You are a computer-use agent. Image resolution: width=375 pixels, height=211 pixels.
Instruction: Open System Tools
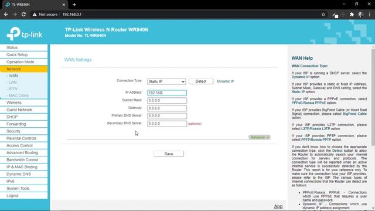pyautogui.click(x=23, y=189)
